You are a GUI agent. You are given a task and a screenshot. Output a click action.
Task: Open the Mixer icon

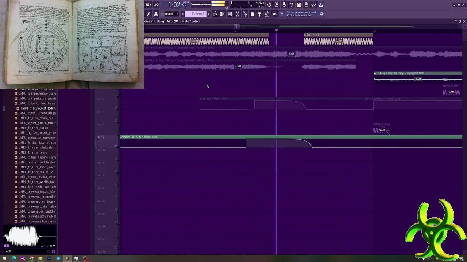click(238, 14)
